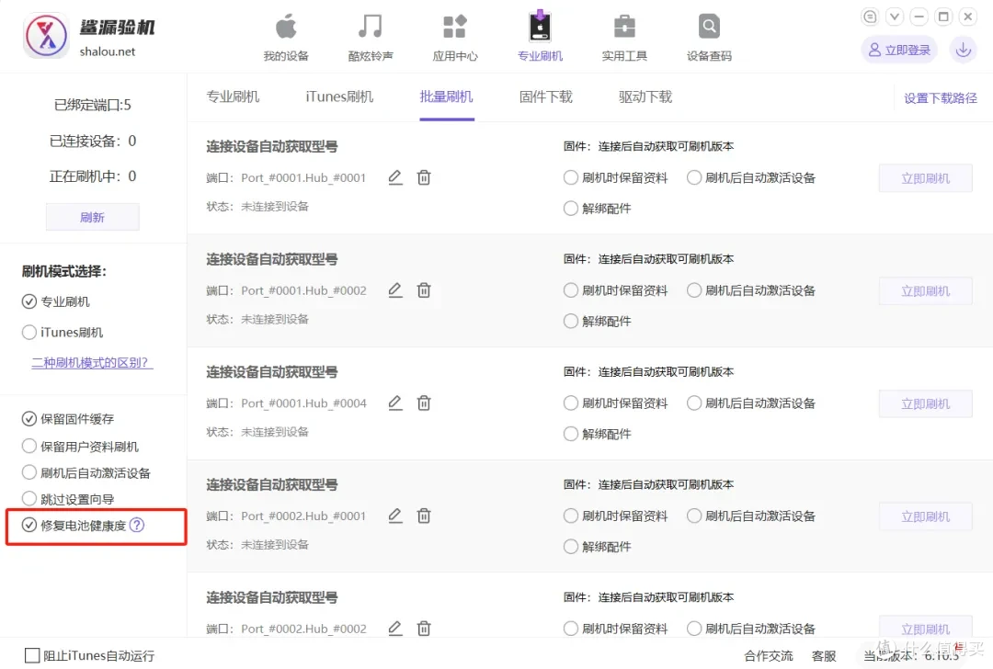993x669 pixels.
Task: Edit port Port_#0001.Hub_#0002 with pencil icon
Action: 395,289
